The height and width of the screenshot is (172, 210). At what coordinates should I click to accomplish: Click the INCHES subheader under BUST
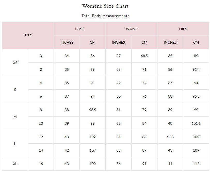pos(67,42)
